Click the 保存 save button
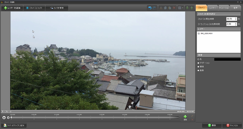Image resolution: width=243 pixels, height=129 pixels. point(212,125)
